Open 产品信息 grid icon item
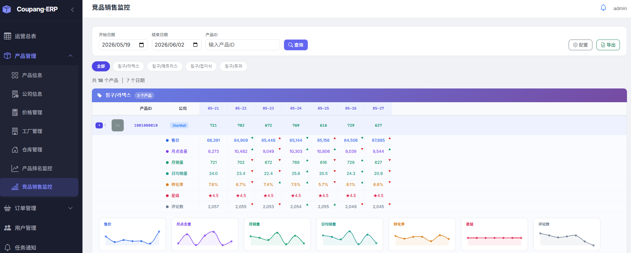This screenshot has height=253, width=631. pos(15,75)
